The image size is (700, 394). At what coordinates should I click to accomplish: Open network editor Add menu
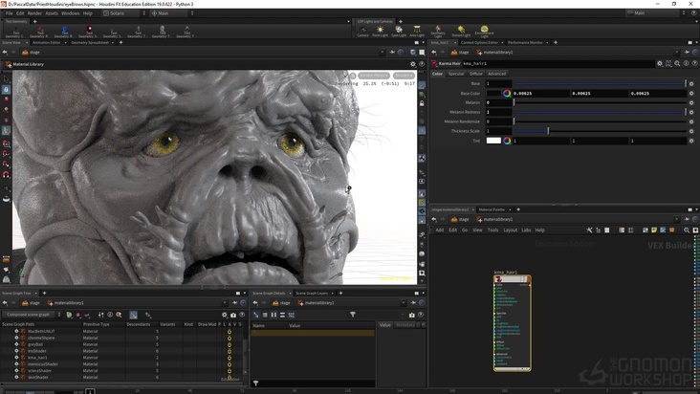click(439, 230)
